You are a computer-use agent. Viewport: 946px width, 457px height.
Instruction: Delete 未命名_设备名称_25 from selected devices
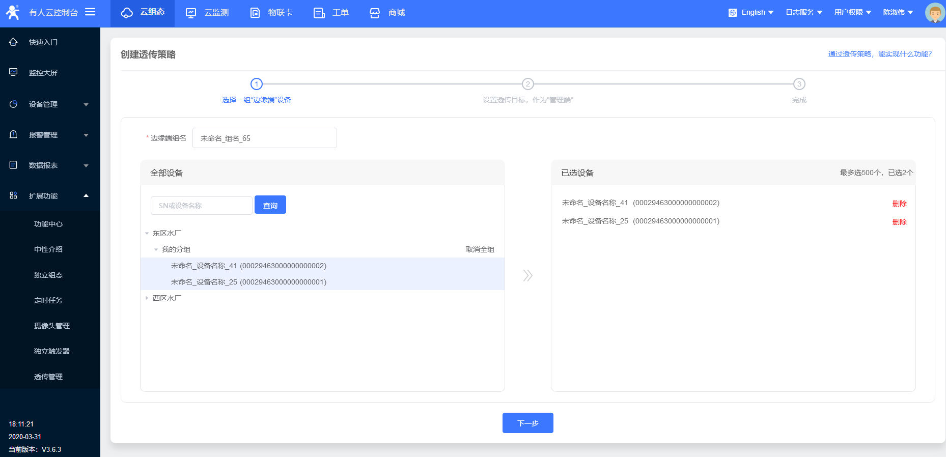click(900, 222)
